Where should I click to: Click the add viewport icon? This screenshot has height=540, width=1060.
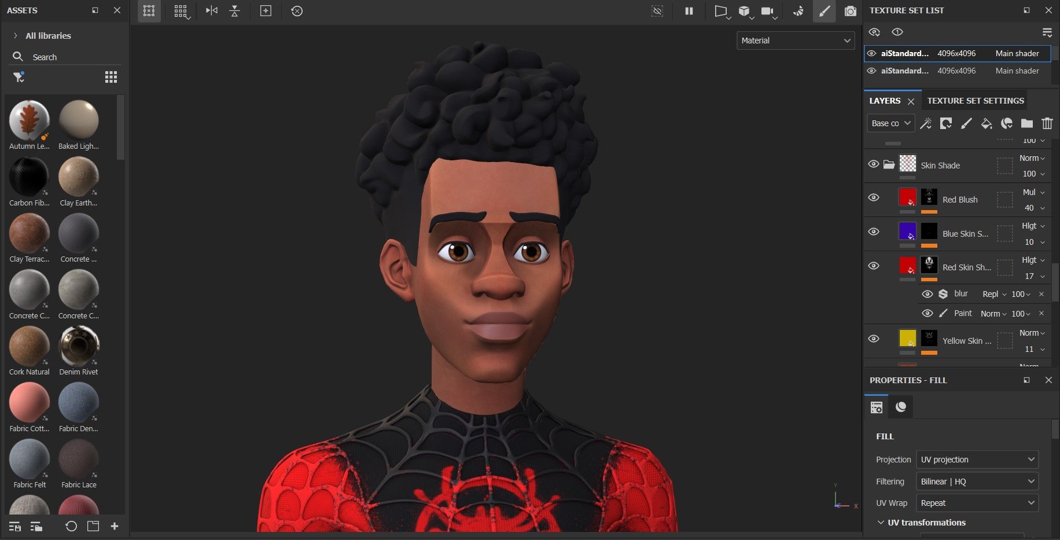[x=266, y=11]
